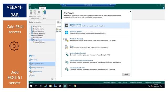Image resolution: width=168 pixels, height=94 pixels.
Task: Click the Rescan ribbon icon
Action: 44,13
